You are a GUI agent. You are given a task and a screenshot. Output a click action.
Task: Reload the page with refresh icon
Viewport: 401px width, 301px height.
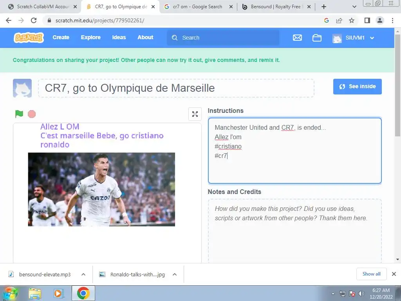pyautogui.click(x=34, y=20)
